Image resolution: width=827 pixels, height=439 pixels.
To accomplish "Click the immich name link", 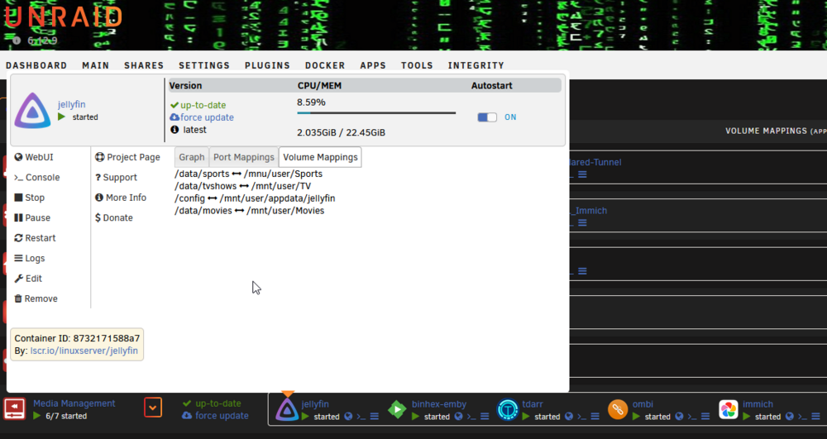I will [758, 404].
